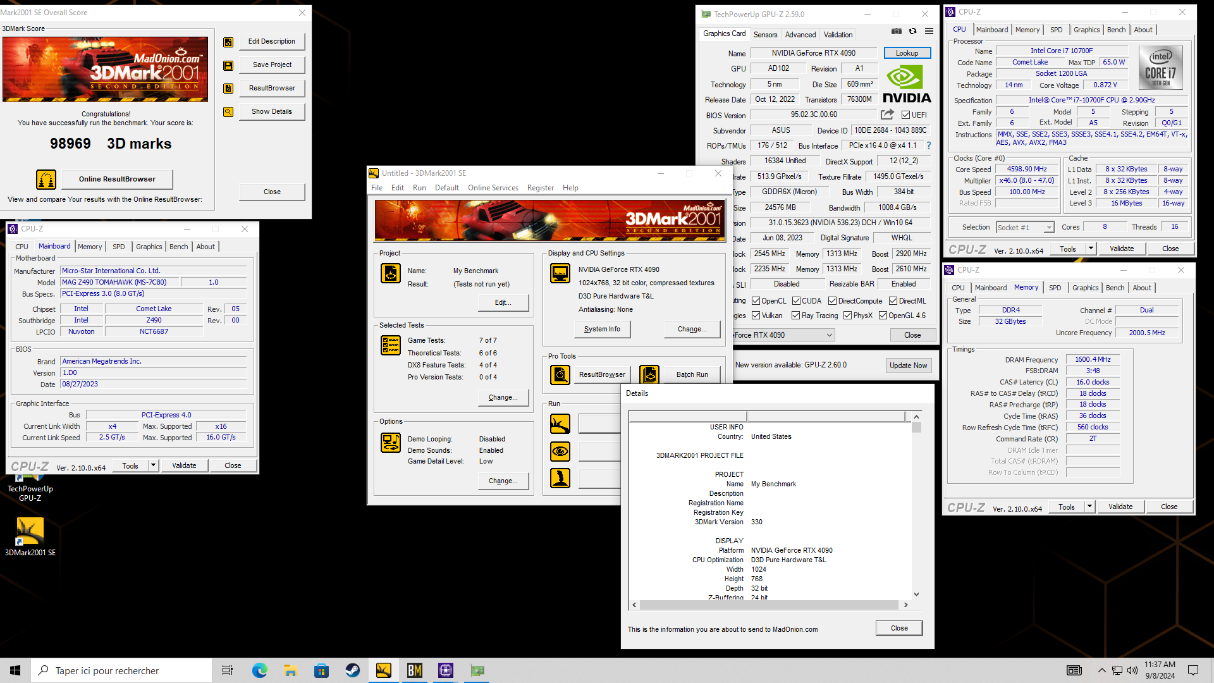Click the eye Demo icon in the Run section
1214x683 pixels.
coord(560,452)
